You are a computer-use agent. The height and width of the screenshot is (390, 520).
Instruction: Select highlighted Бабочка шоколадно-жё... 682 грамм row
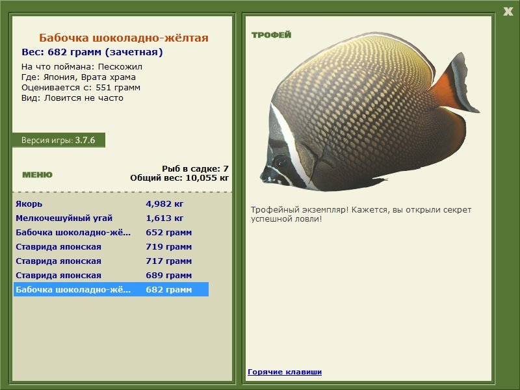pyautogui.click(x=110, y=289)
